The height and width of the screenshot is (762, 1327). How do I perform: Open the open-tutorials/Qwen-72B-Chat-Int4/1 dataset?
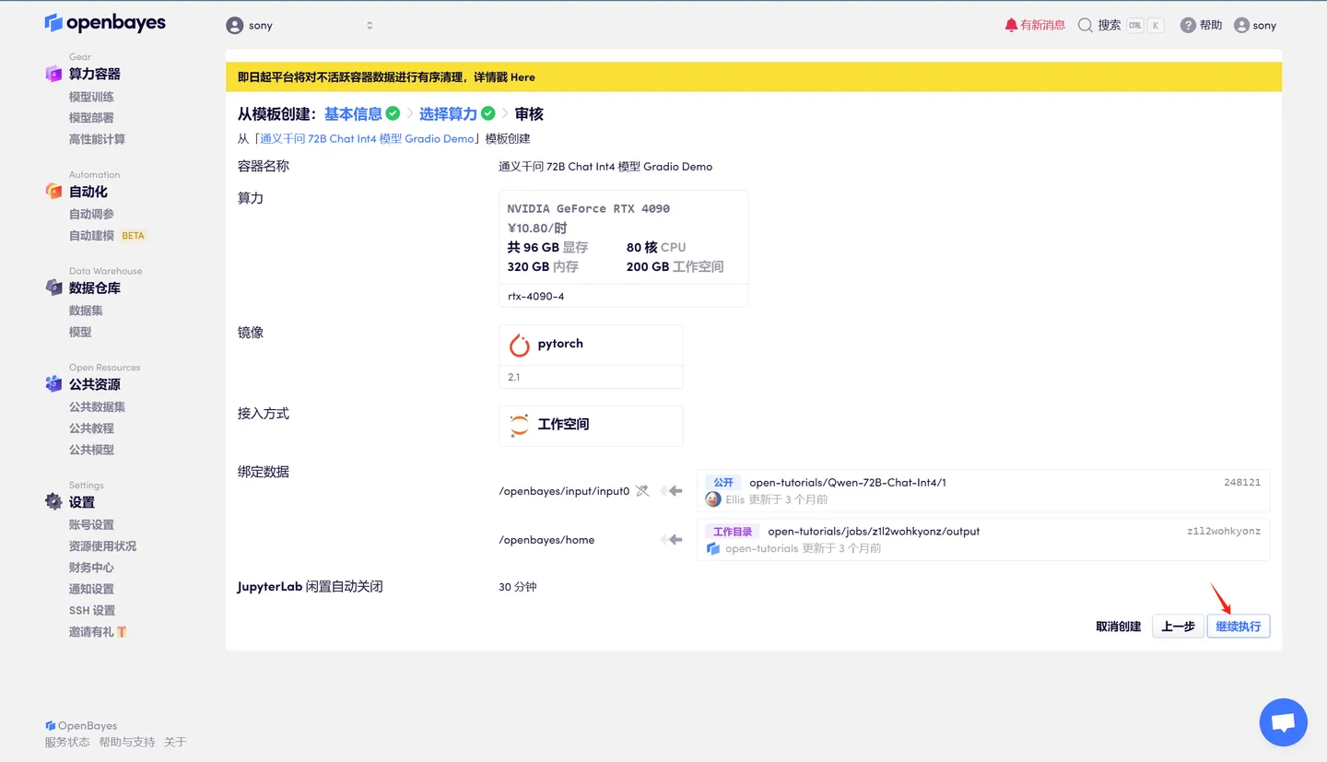coord(848,483)
